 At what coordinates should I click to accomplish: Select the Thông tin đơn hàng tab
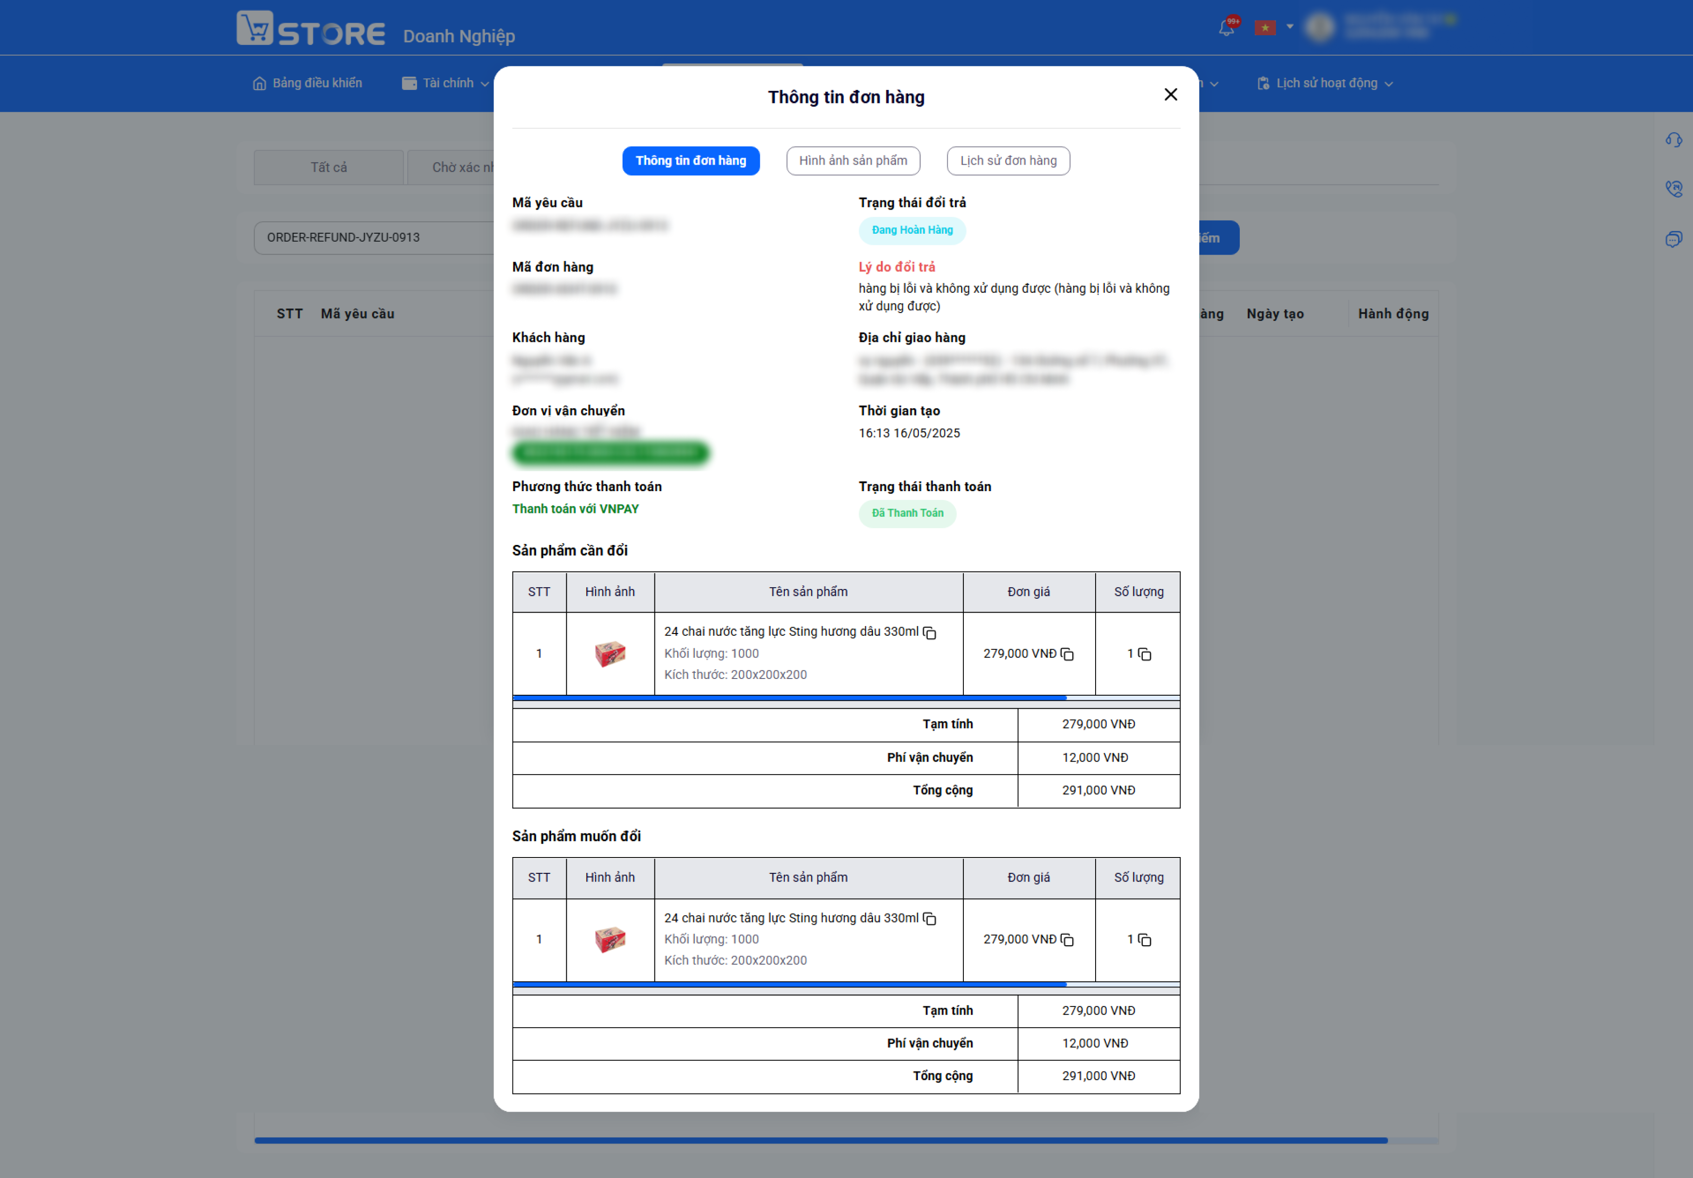click(x=691, y=161)
